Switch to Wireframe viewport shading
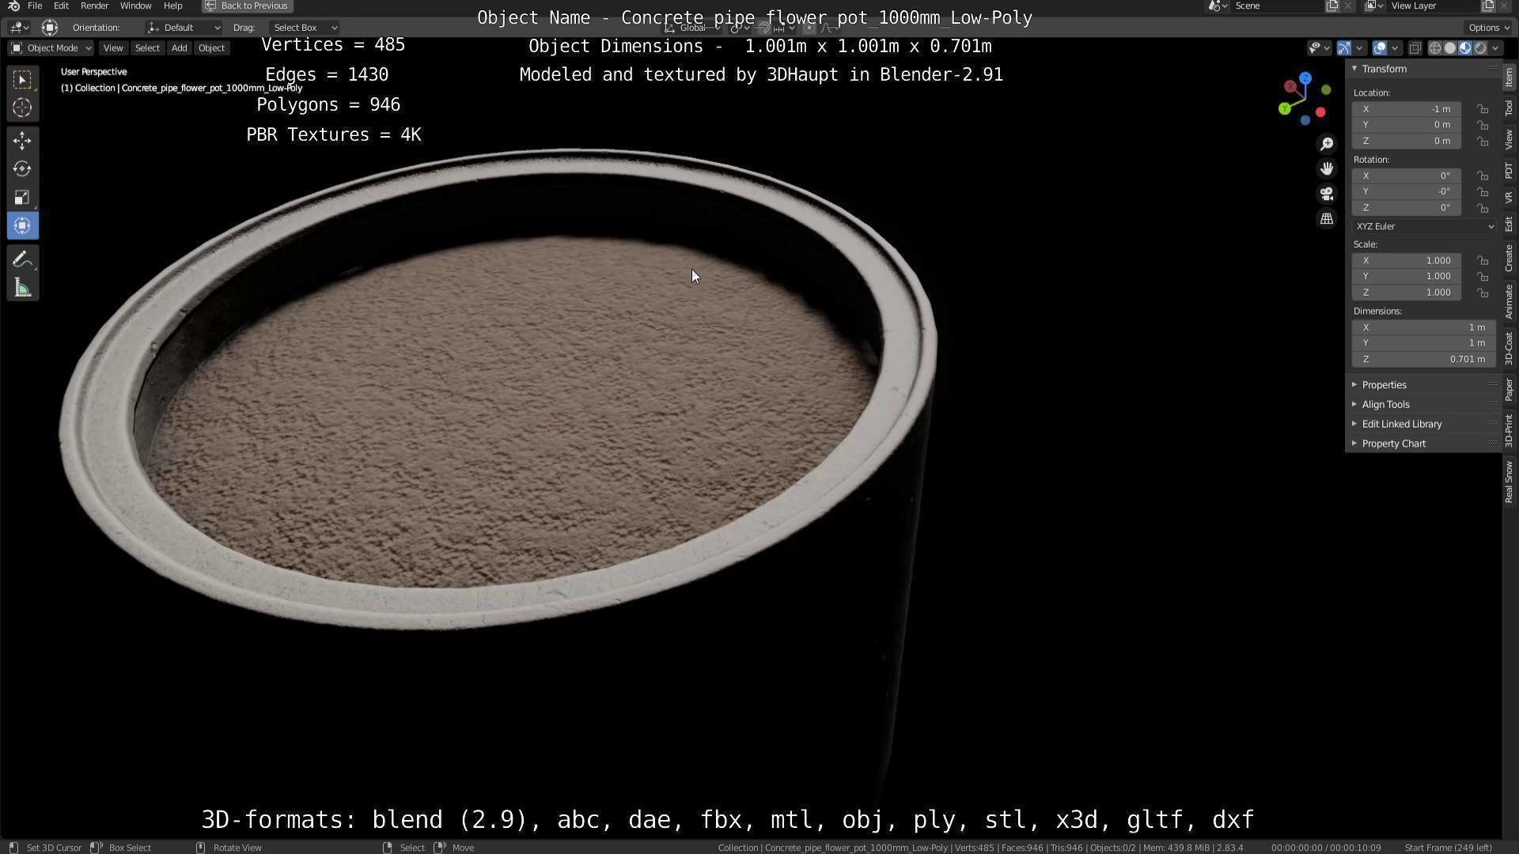The image size is (1519, 854). [x=1435, y=48]
